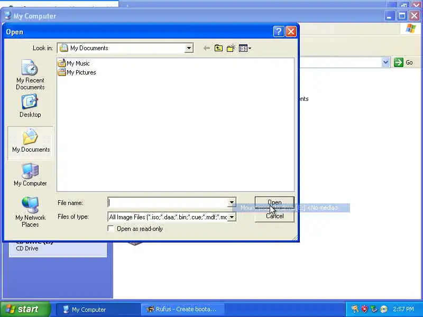Viewport: 423px width, 317px height.
Task: Click the security shield tray icon
Action: coord(364,309)
